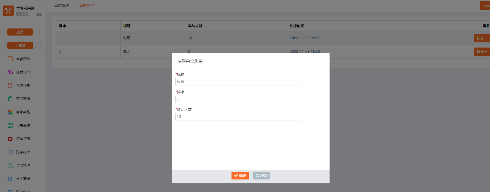Switch to the 桌位管理 tab
Screen dimensions: 490x192
(62, 5)
